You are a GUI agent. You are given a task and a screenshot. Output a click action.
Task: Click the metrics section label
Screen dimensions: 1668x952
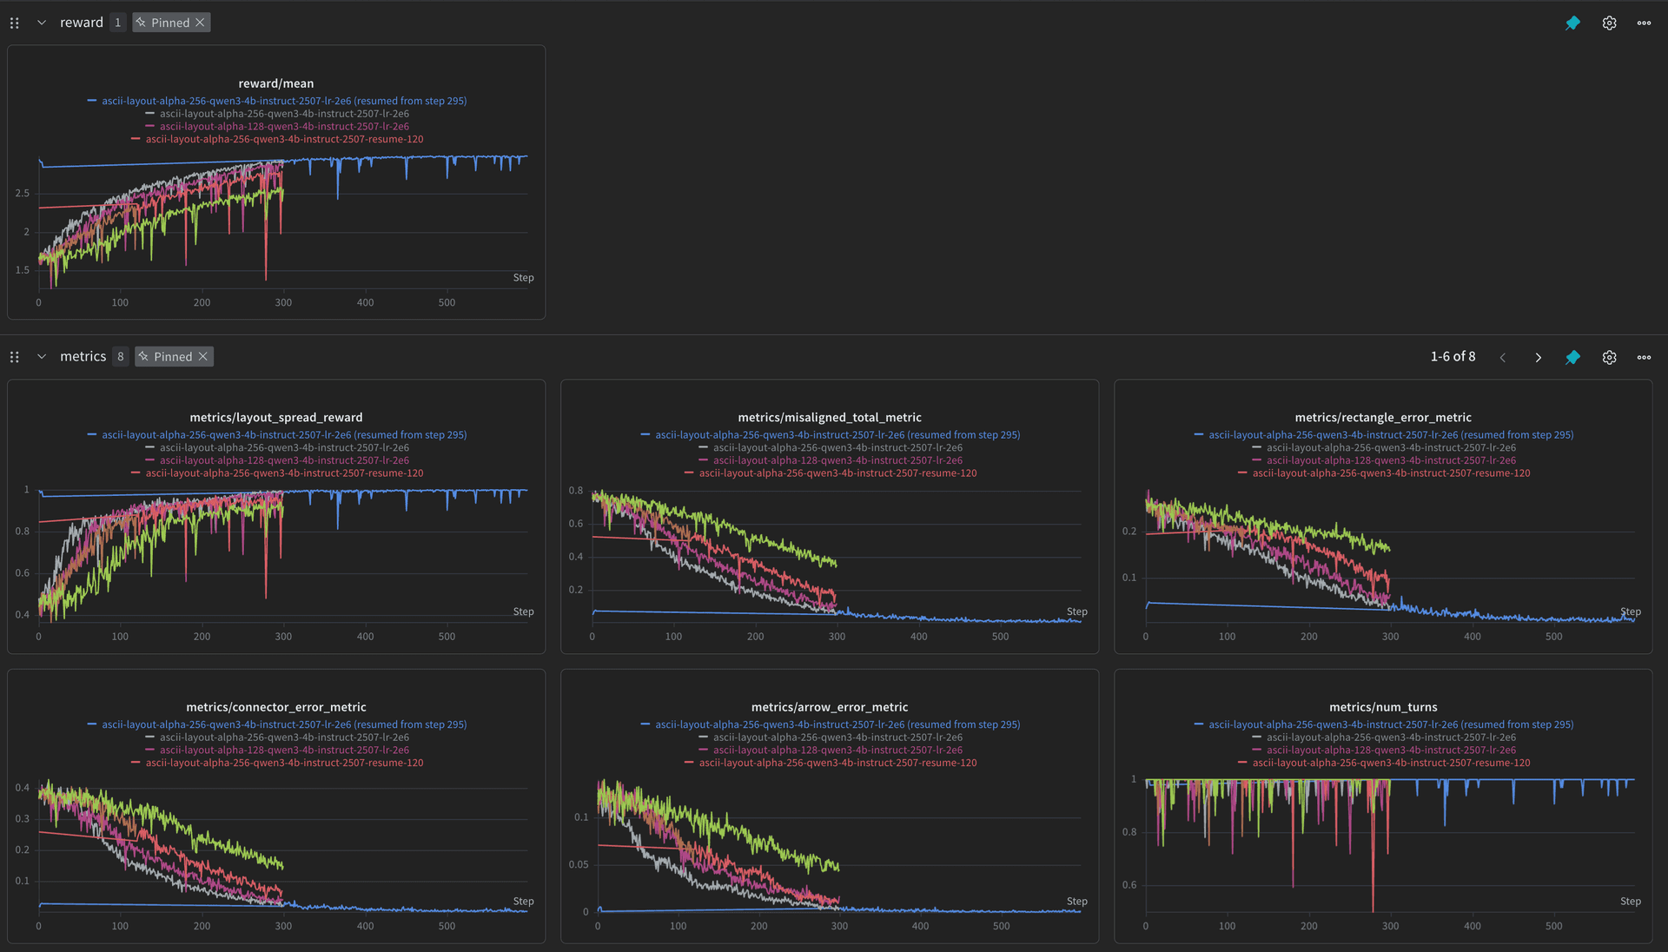[x=83, y=357]
